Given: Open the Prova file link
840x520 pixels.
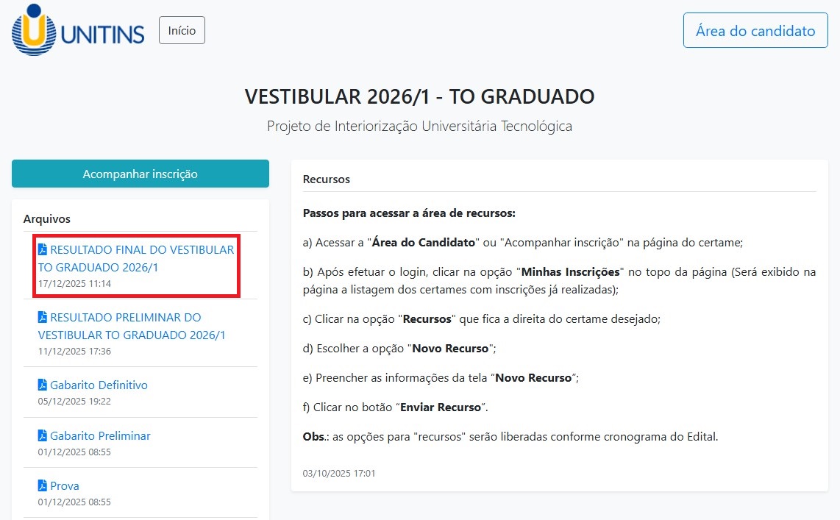Looking at the screenshot, I should [65, 486].
